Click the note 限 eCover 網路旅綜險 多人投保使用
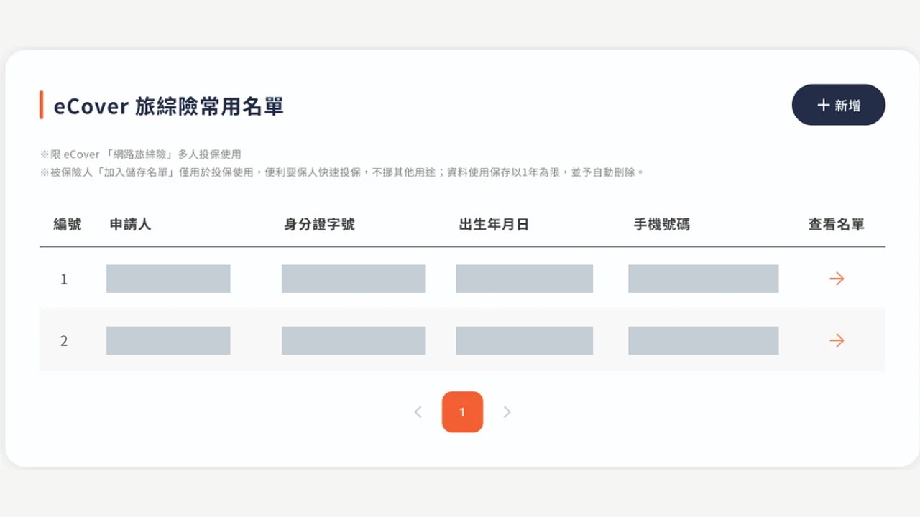Screen dimensions: 920x517 click(141, 154)
